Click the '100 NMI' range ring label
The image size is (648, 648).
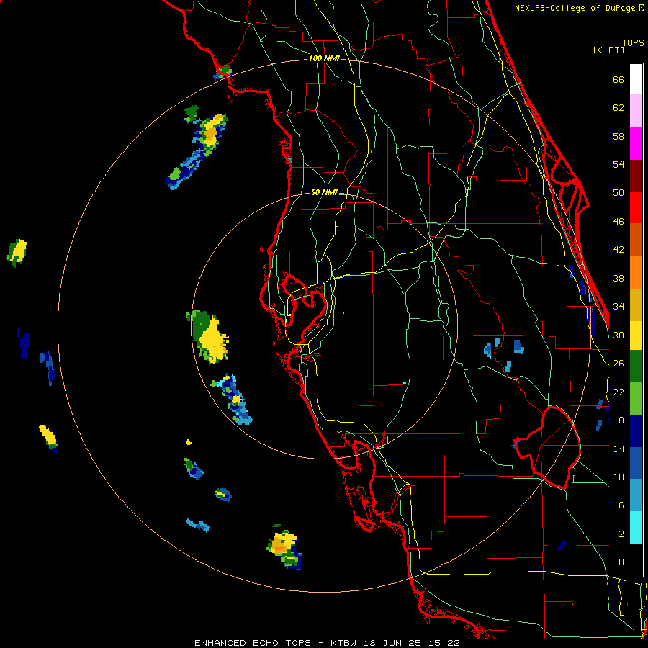pyautogui.click(x=324, y=58)
